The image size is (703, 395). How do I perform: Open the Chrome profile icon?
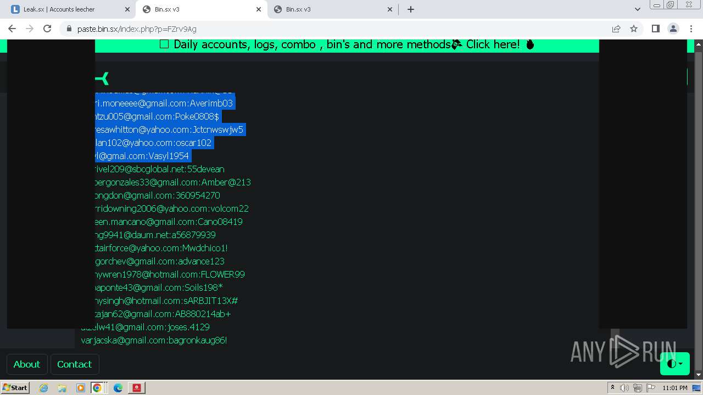(x=673, y=29)
